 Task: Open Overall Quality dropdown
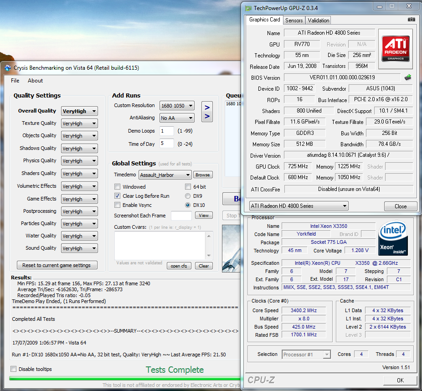click(79, 111)
